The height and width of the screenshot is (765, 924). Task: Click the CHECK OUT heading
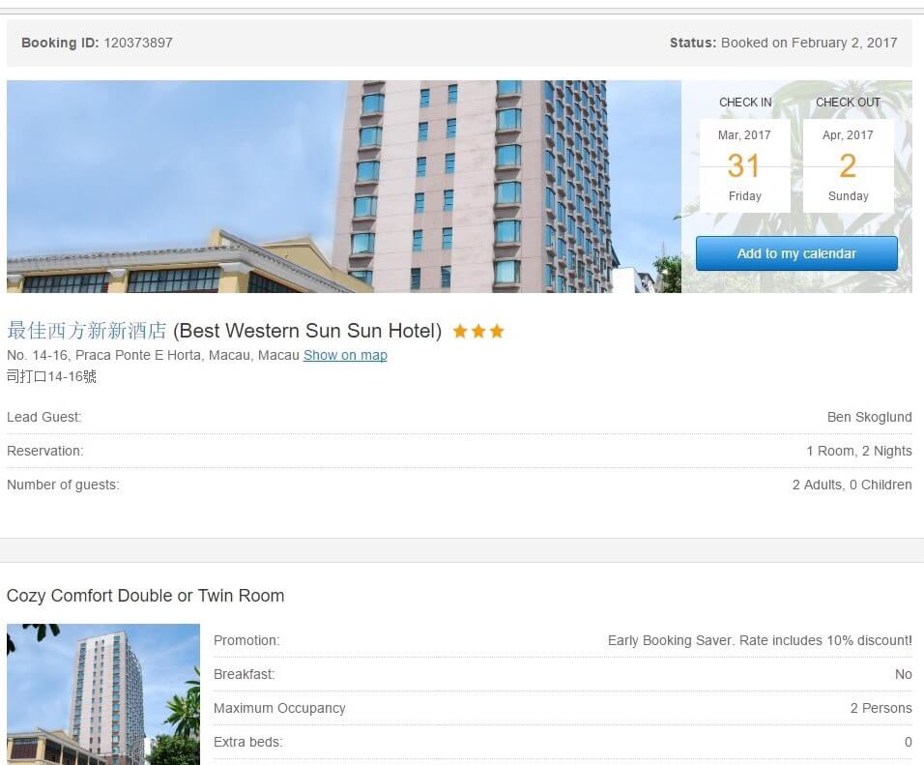point(848,103)
